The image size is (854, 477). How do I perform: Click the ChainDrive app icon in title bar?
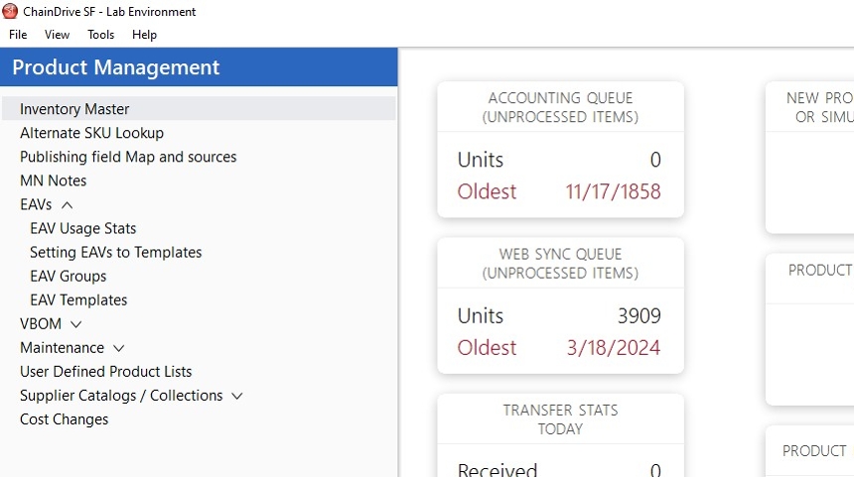coord(10,11)
